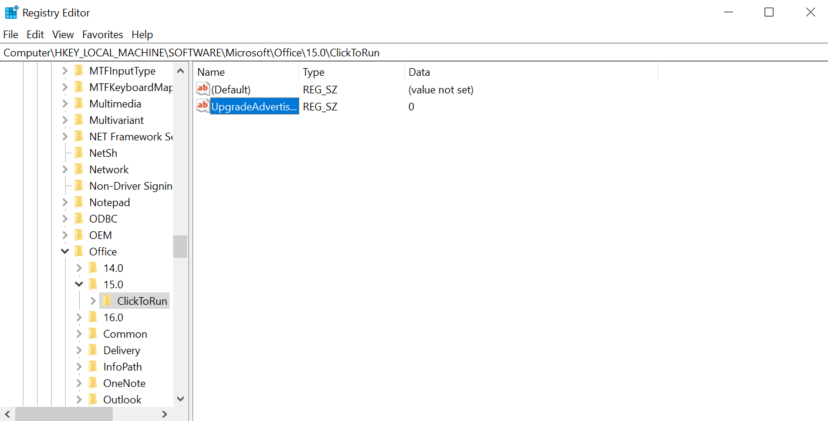Expand the MTFInputType key
Screen dimensions: 828x421
click(65, 71)
